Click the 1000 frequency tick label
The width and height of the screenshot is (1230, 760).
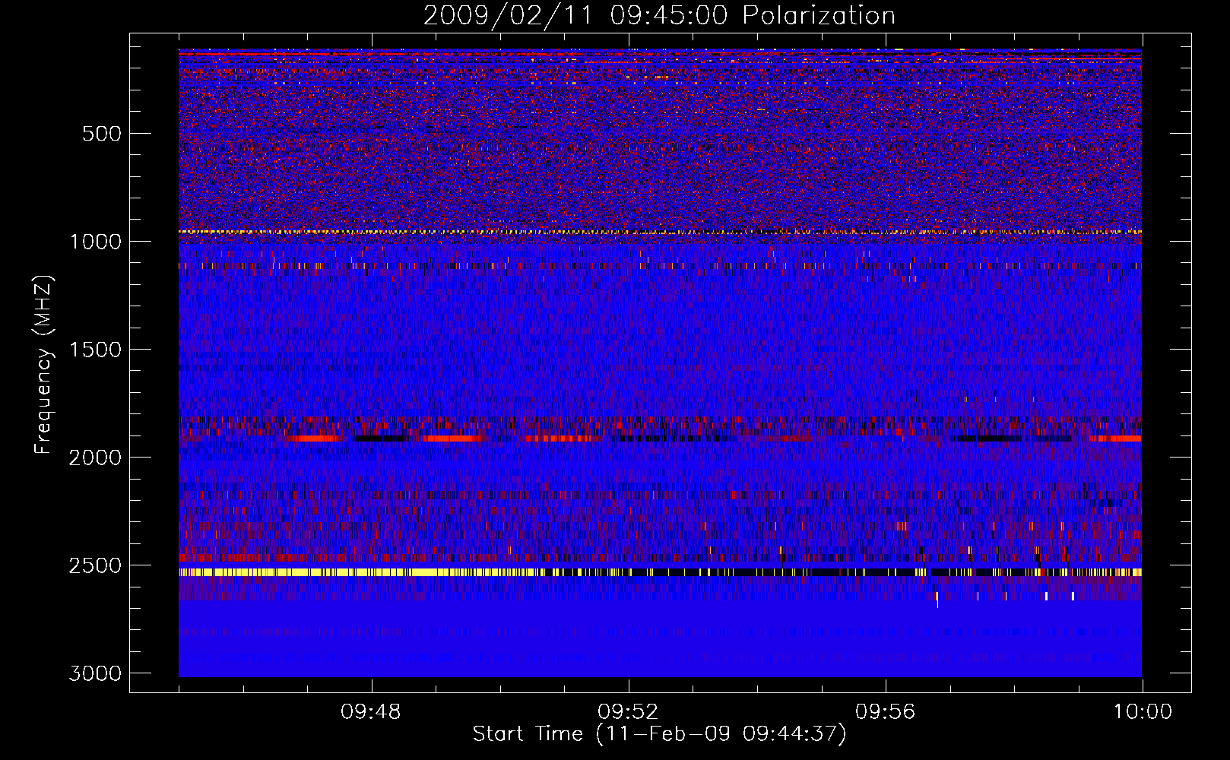(x=95, y=242)
